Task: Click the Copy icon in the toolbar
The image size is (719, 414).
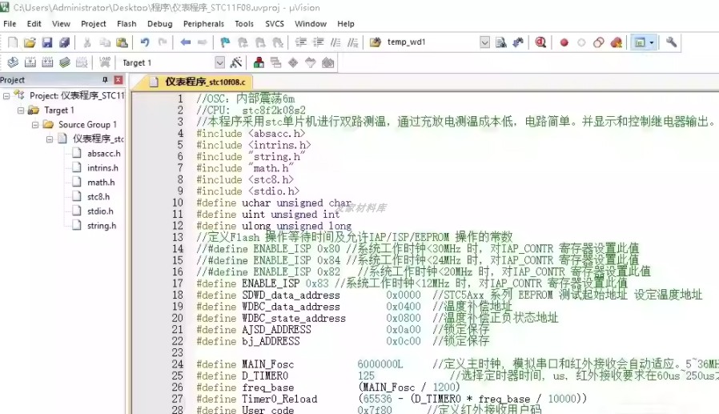Action: [105, 42]
